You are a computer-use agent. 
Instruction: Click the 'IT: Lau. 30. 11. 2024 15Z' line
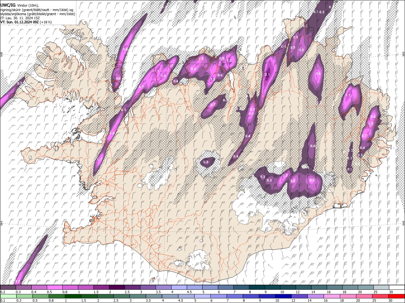pos(20,18)
